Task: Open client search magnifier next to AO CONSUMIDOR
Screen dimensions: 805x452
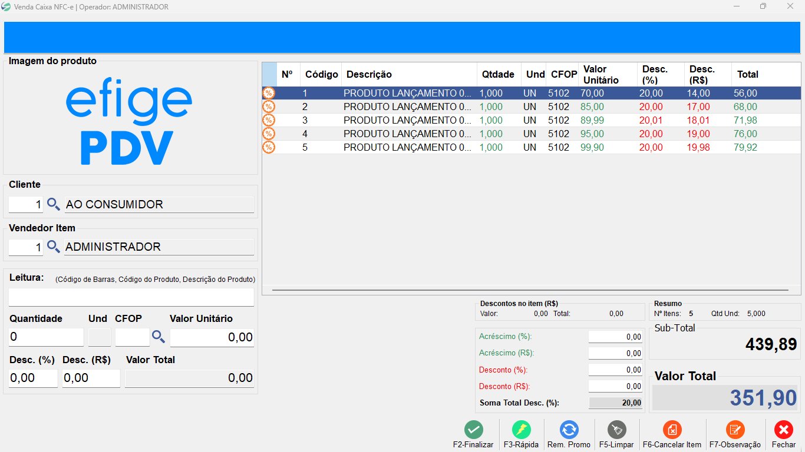Action: click(54, 204)
